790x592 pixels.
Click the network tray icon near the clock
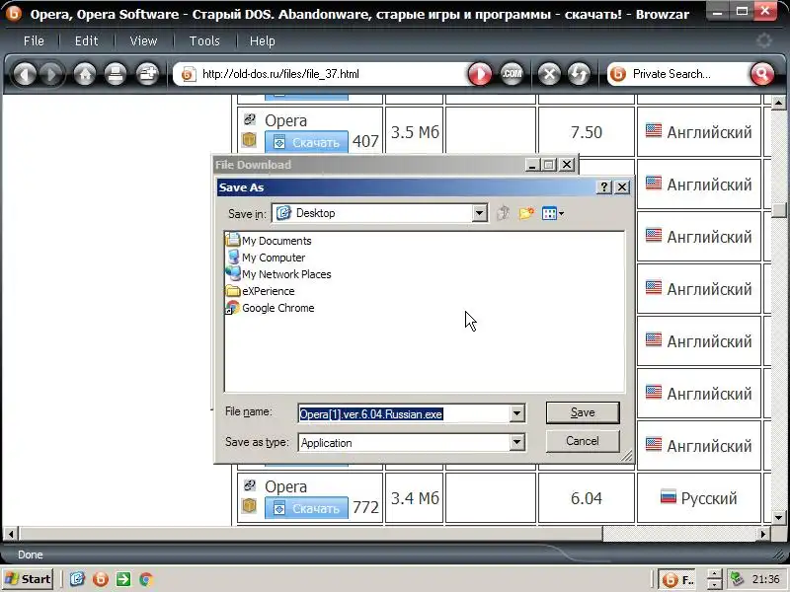737,579
